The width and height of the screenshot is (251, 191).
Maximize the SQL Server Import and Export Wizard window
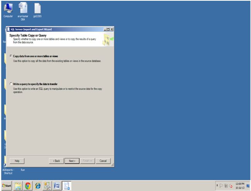tap(109, 29)
